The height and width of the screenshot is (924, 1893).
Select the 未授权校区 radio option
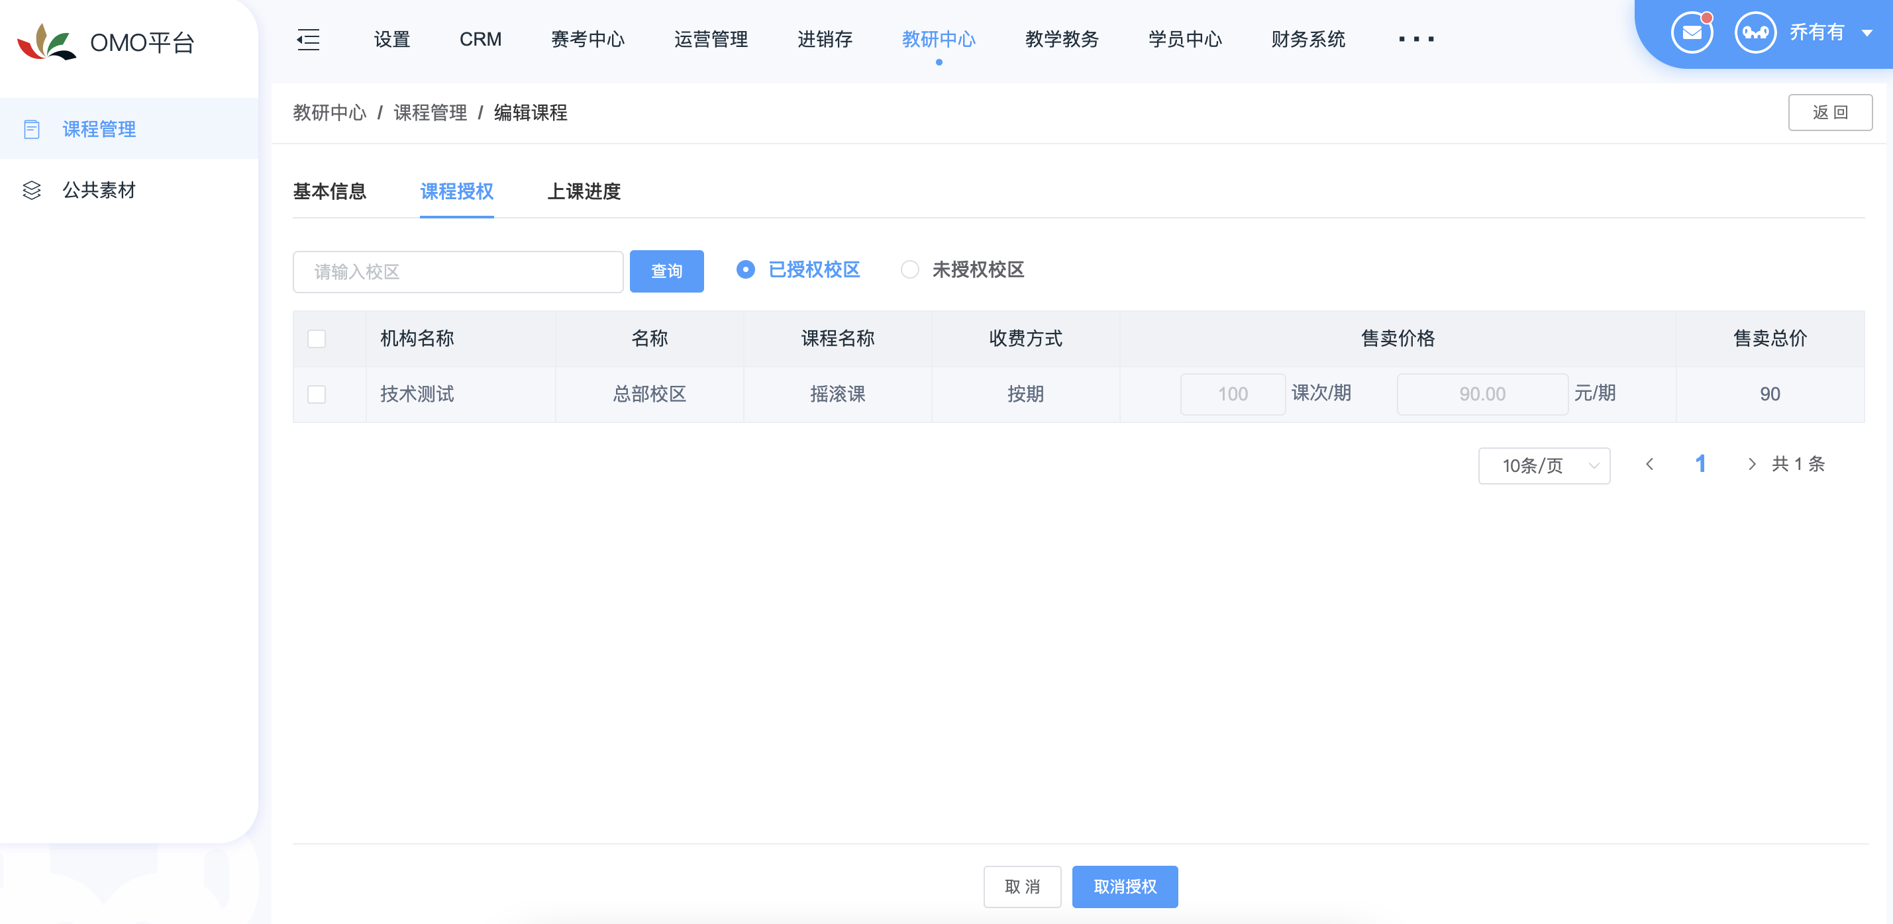tap(910, 269)
